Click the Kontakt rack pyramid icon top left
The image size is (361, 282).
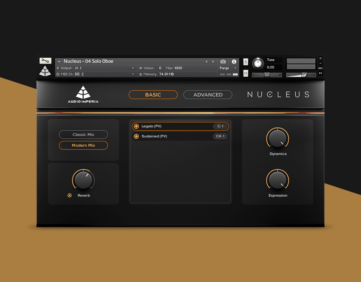point(46,71)
